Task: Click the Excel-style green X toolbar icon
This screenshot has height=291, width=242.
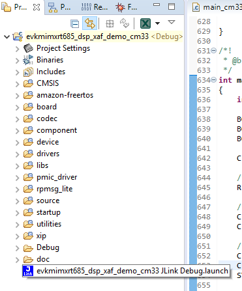Action: (145, 23)
